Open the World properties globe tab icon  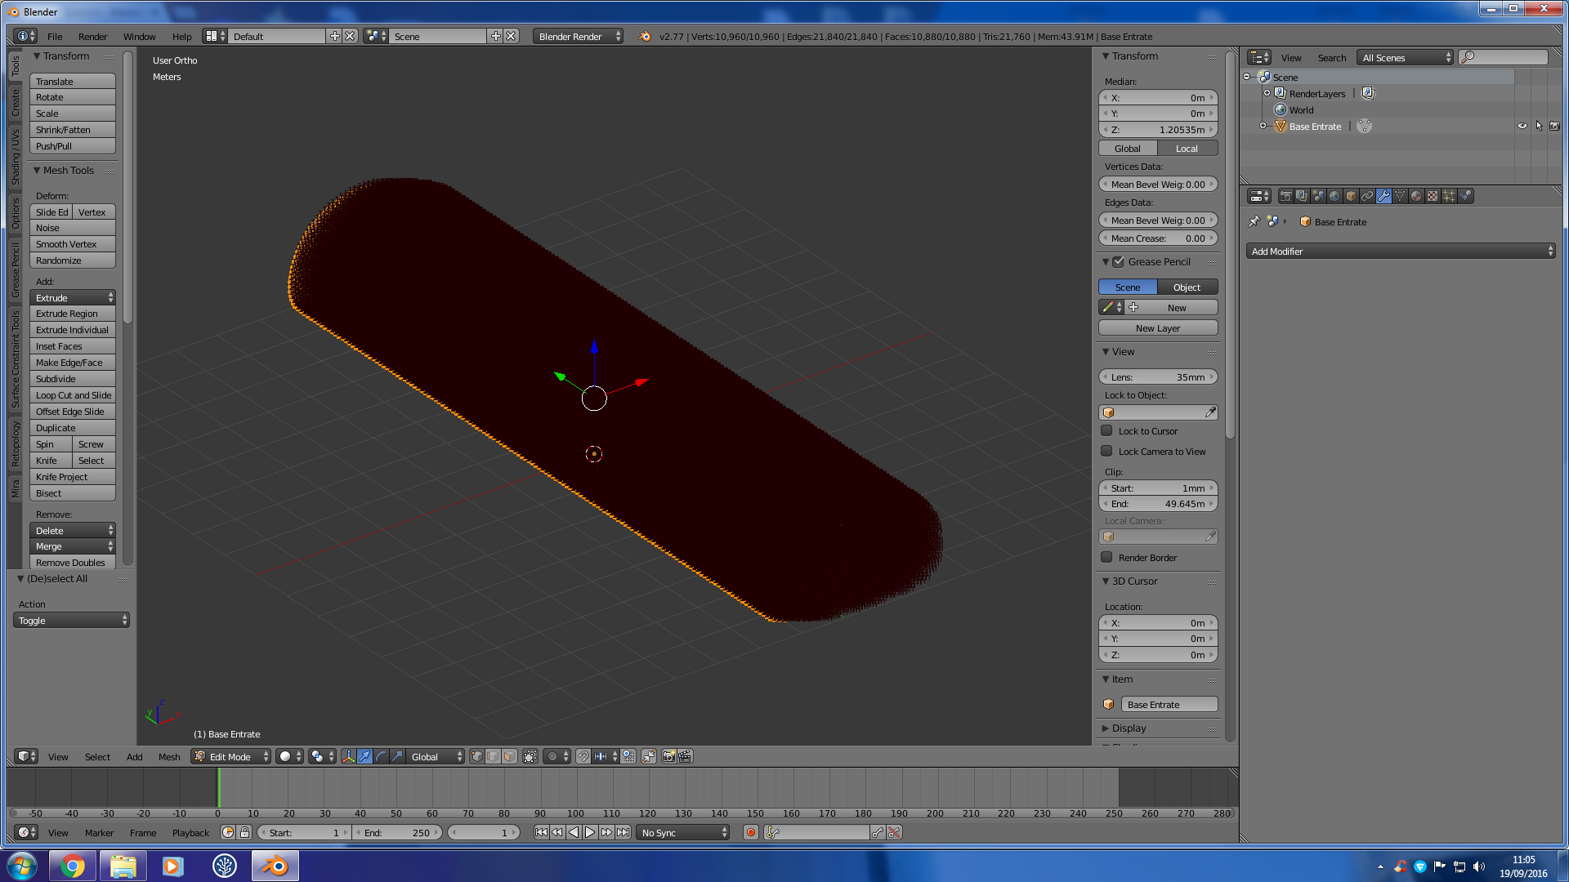1334,196
